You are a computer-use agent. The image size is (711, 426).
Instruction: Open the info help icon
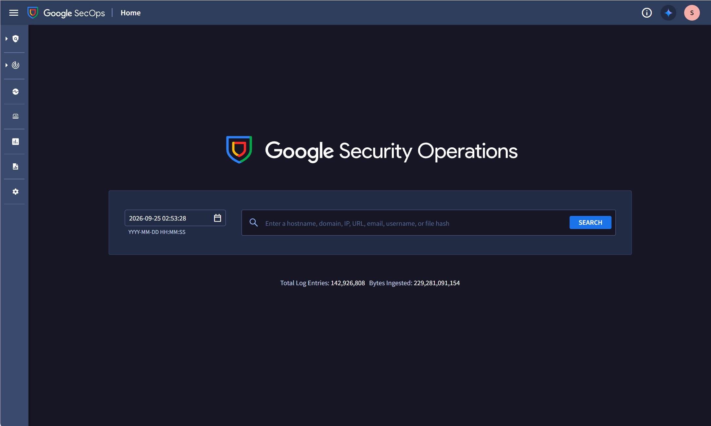point(647,13)
